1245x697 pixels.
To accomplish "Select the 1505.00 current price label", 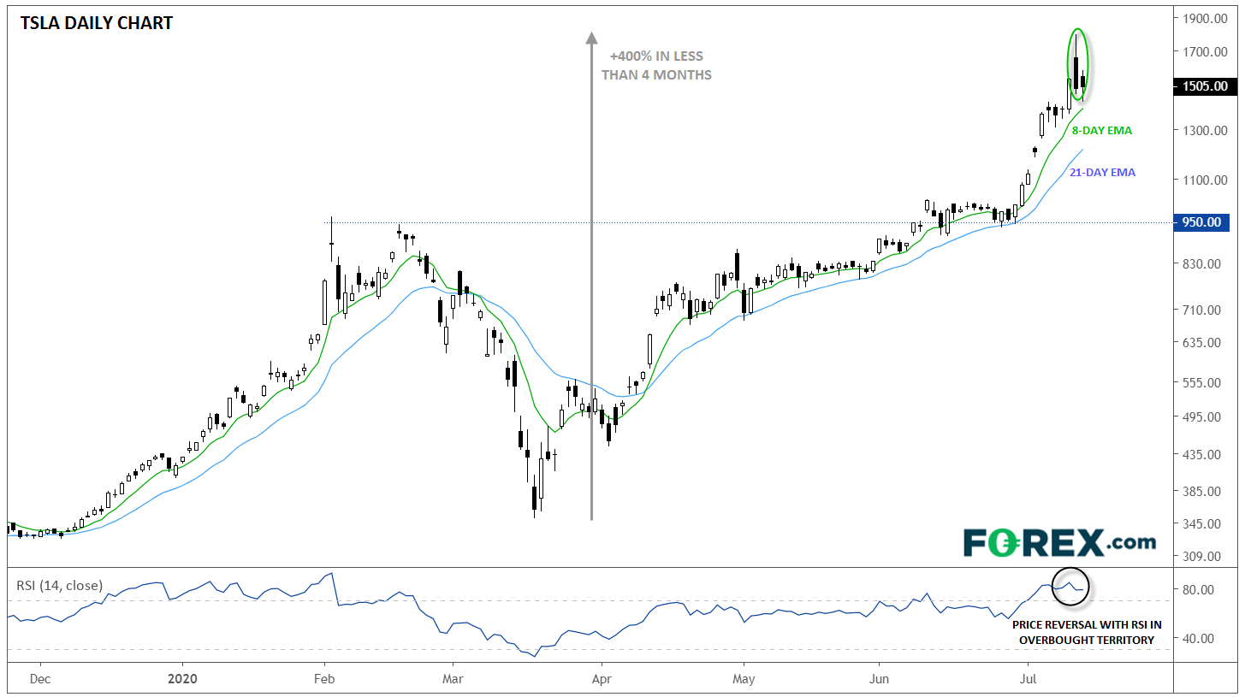I will click(1206, 86).
